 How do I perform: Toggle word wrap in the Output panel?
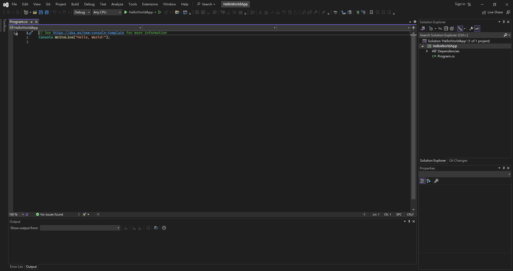156,228
